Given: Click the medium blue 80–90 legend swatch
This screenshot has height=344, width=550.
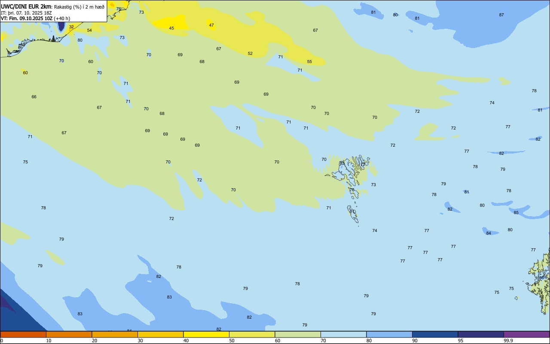Looking at the screenshot, I should (389, 334).
